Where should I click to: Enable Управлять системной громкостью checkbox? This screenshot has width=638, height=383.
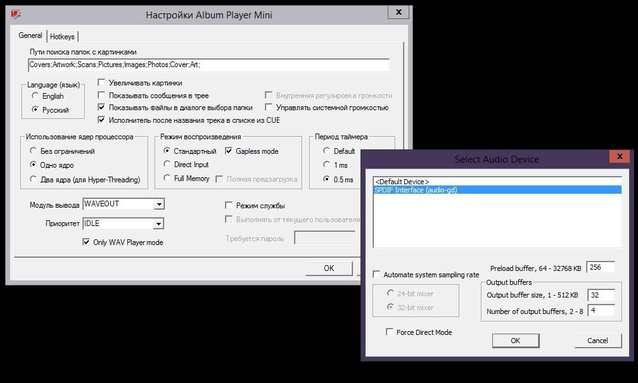point(269,108)
